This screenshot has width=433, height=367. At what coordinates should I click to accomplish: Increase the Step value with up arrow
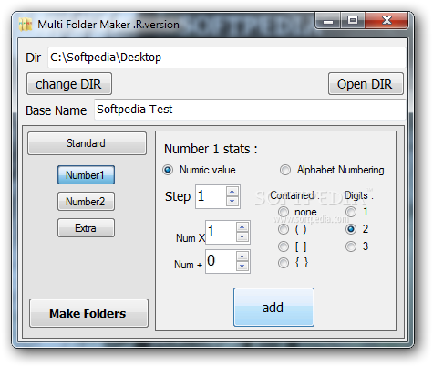coord(232,192)
